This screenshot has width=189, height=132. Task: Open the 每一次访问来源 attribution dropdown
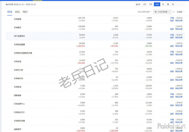(x=162, y=12)
